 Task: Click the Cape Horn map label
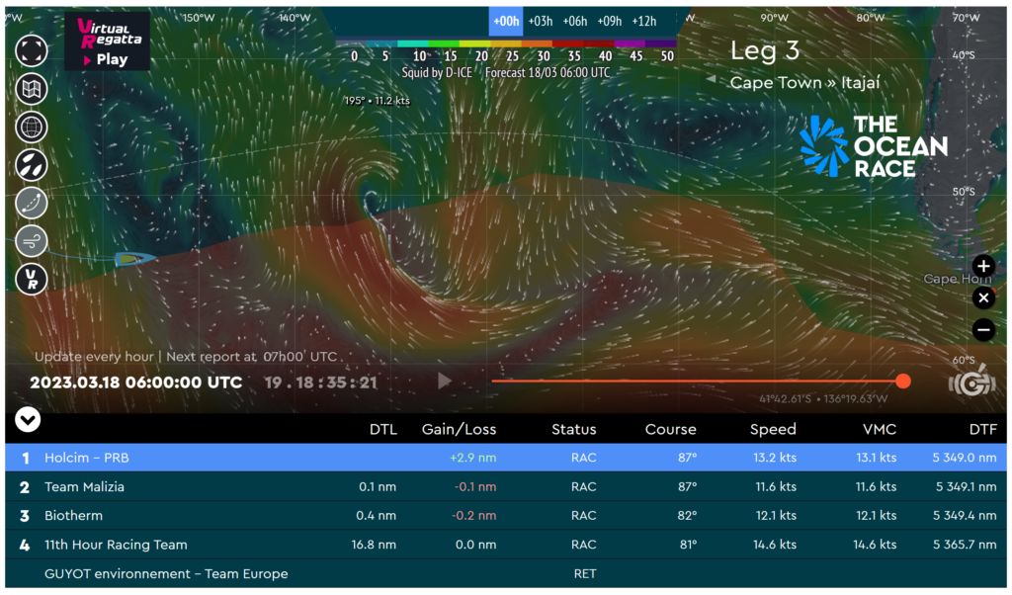click(957, 279)
